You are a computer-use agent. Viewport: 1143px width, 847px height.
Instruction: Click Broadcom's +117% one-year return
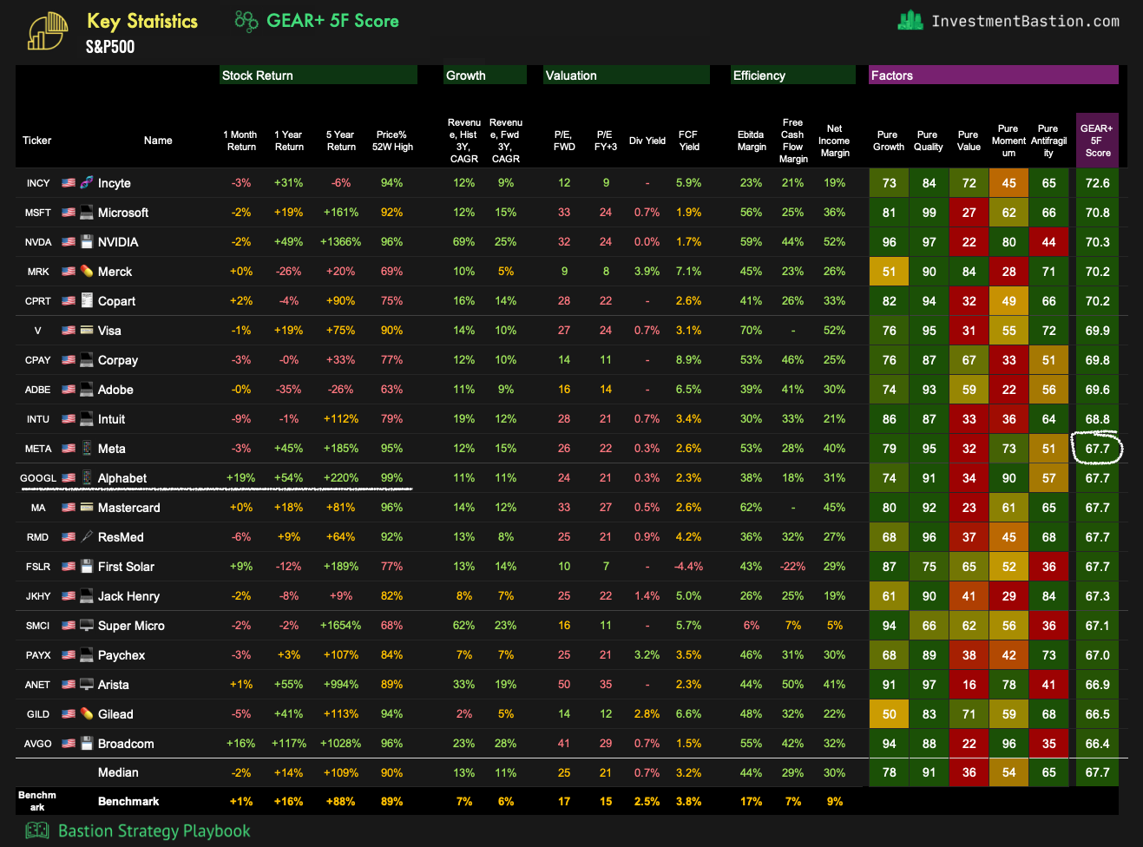coord(289,744)
